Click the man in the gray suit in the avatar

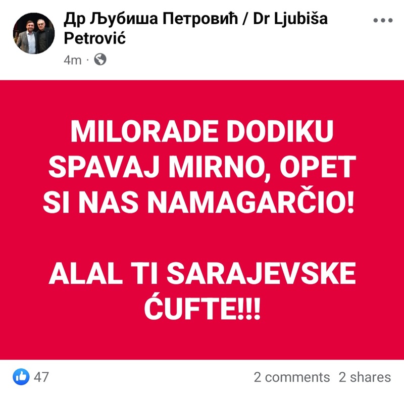tap(28, 37)
